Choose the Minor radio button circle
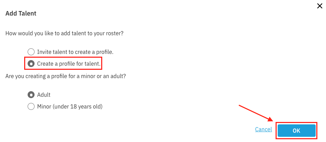326x142 pixels. (31, 106)
